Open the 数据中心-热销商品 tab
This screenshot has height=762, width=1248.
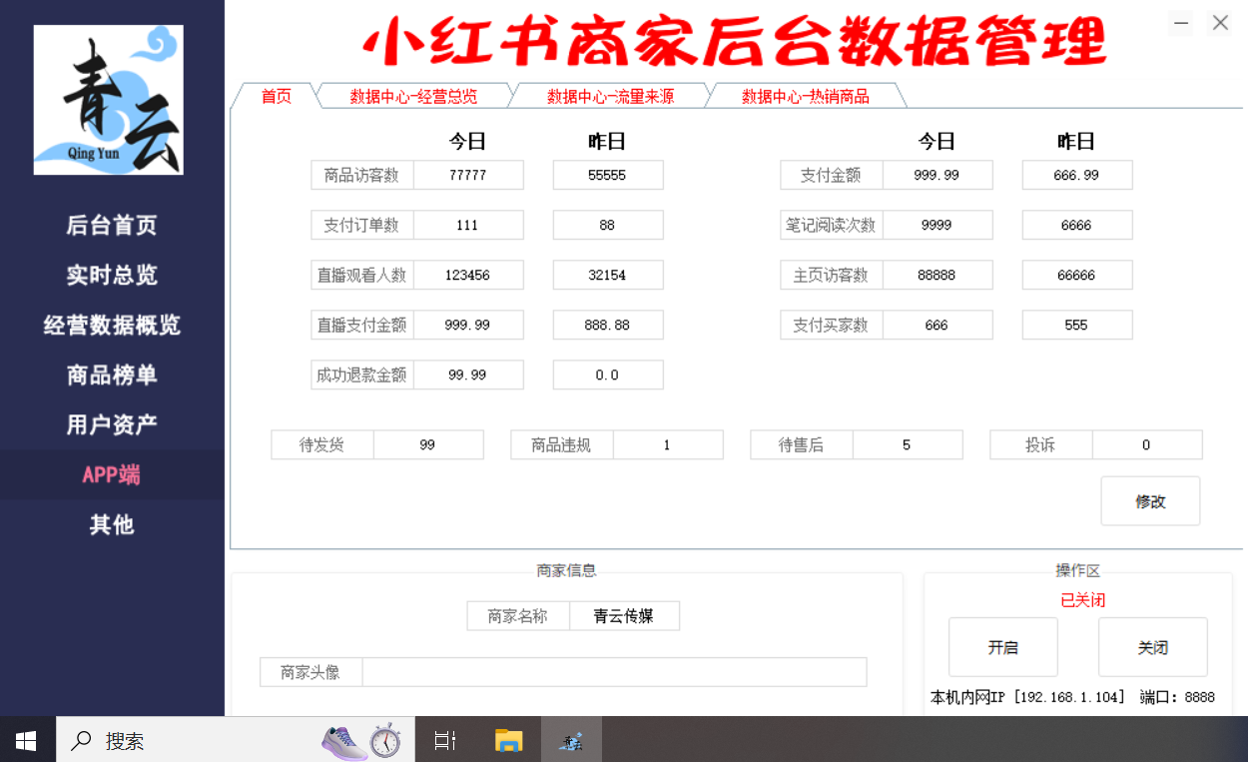tap(805, 96)
